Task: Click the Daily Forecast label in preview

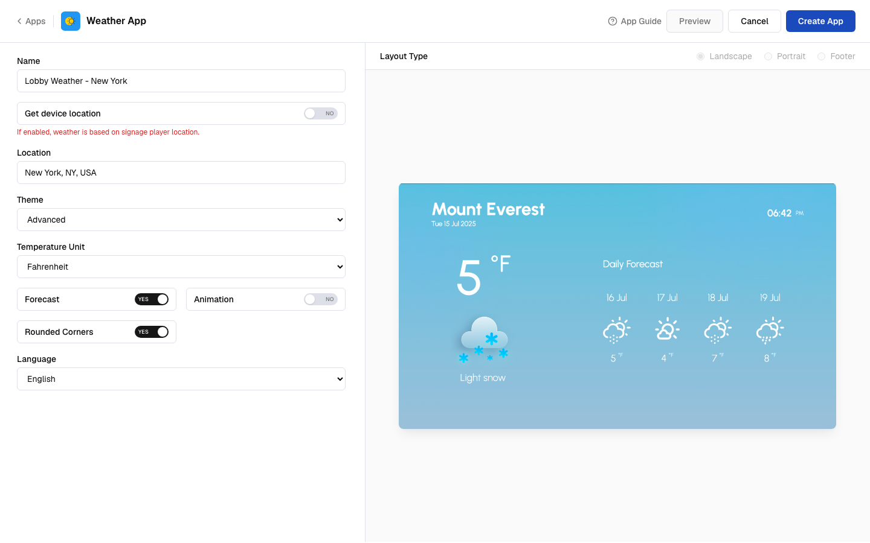Action: [x=633, y=264]
